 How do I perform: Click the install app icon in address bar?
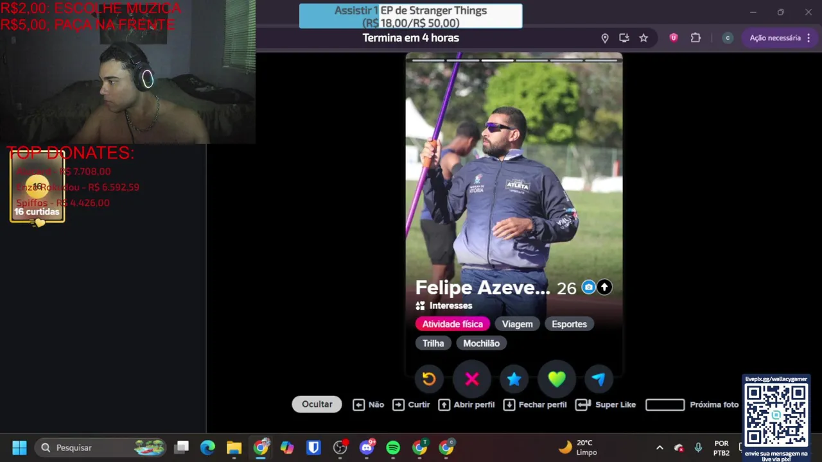pyautogui.click(x=624, y=38)
